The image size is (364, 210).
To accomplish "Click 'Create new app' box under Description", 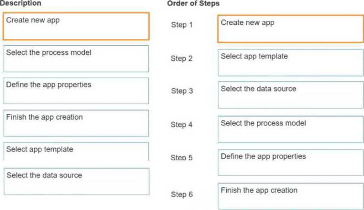I will (76, 26).
